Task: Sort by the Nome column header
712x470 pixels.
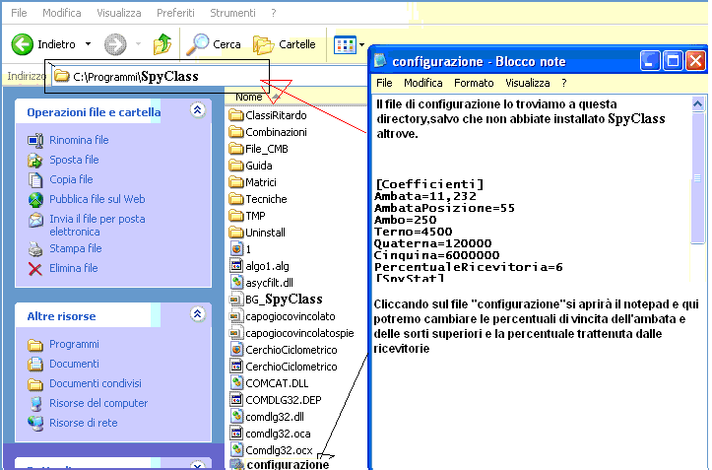Action: point(249,97)
